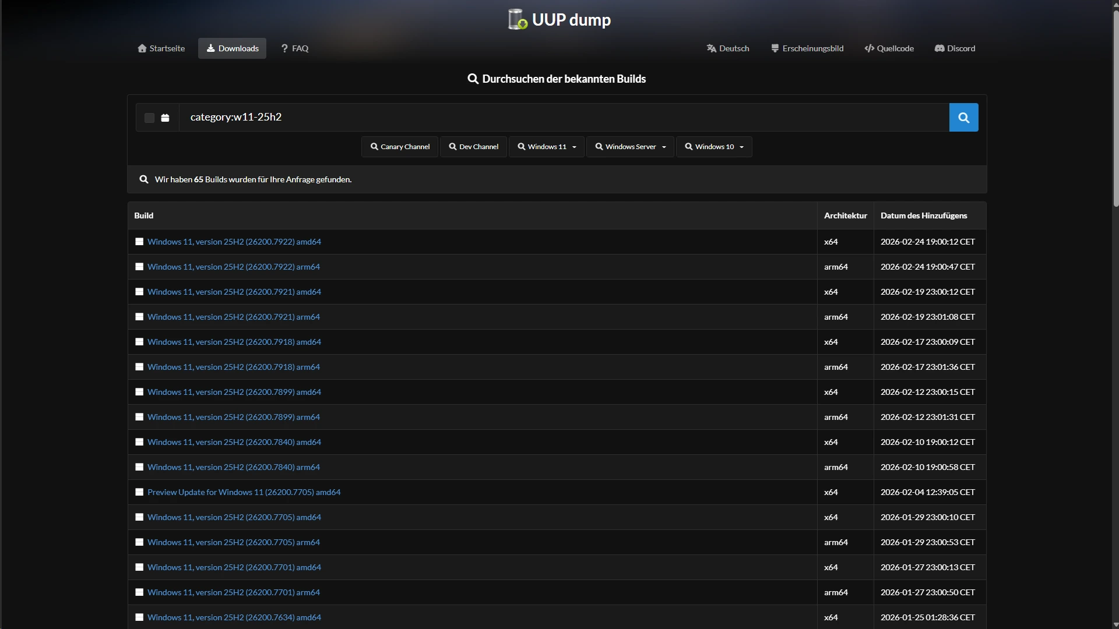Click the scrollbar up arrow

[1116, 4]
